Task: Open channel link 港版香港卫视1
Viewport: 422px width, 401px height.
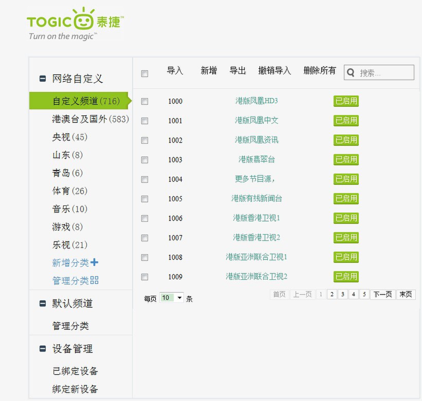Action: click(256, 218)
